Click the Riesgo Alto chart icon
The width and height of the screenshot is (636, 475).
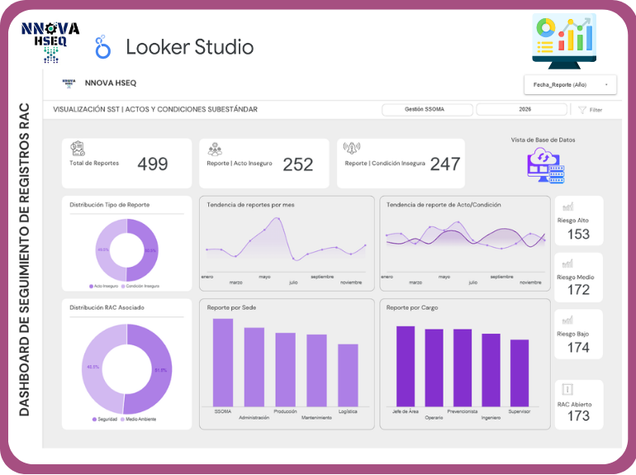click(567, 207)
